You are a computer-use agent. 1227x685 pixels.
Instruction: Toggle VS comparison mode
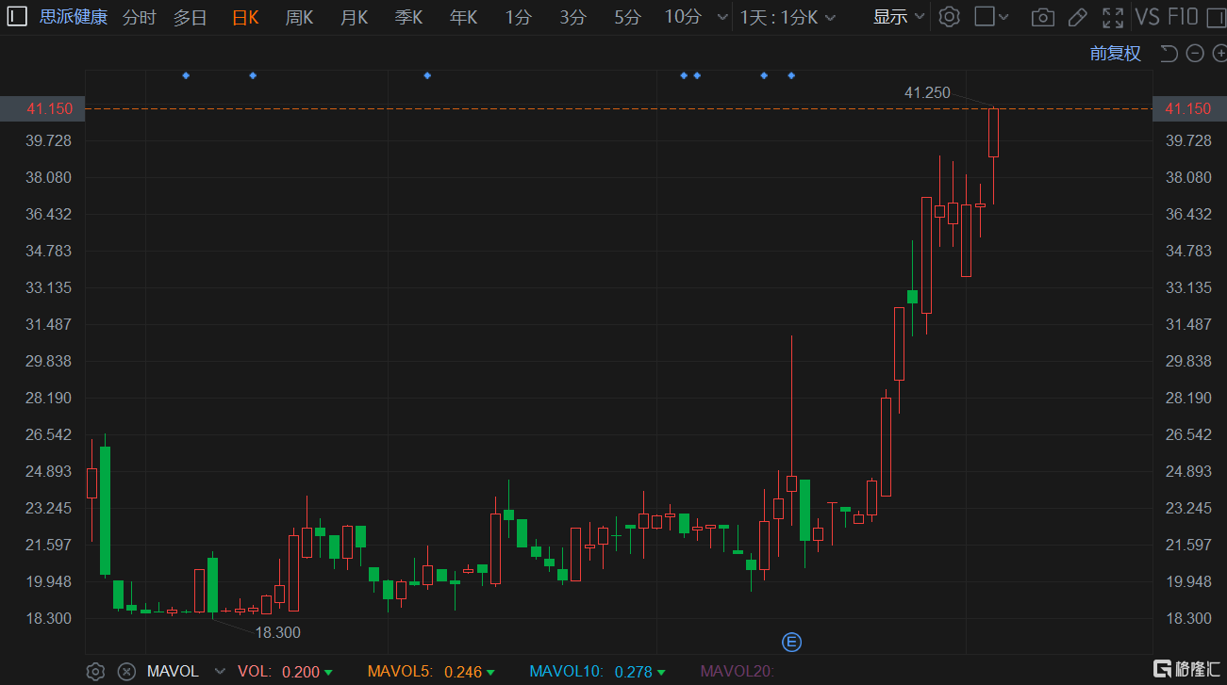(1147, 16)
